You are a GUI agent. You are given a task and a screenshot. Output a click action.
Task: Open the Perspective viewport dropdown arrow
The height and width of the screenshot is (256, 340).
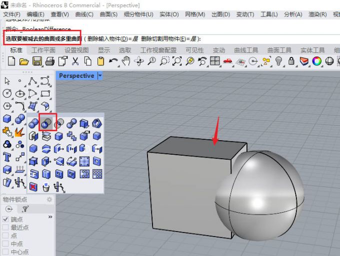pos(100,76)
